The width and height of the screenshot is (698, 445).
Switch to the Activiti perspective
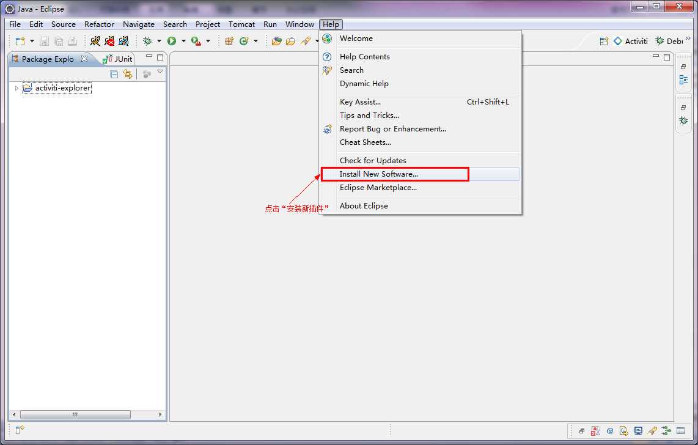pyautogui.click(x=631, y=41)
